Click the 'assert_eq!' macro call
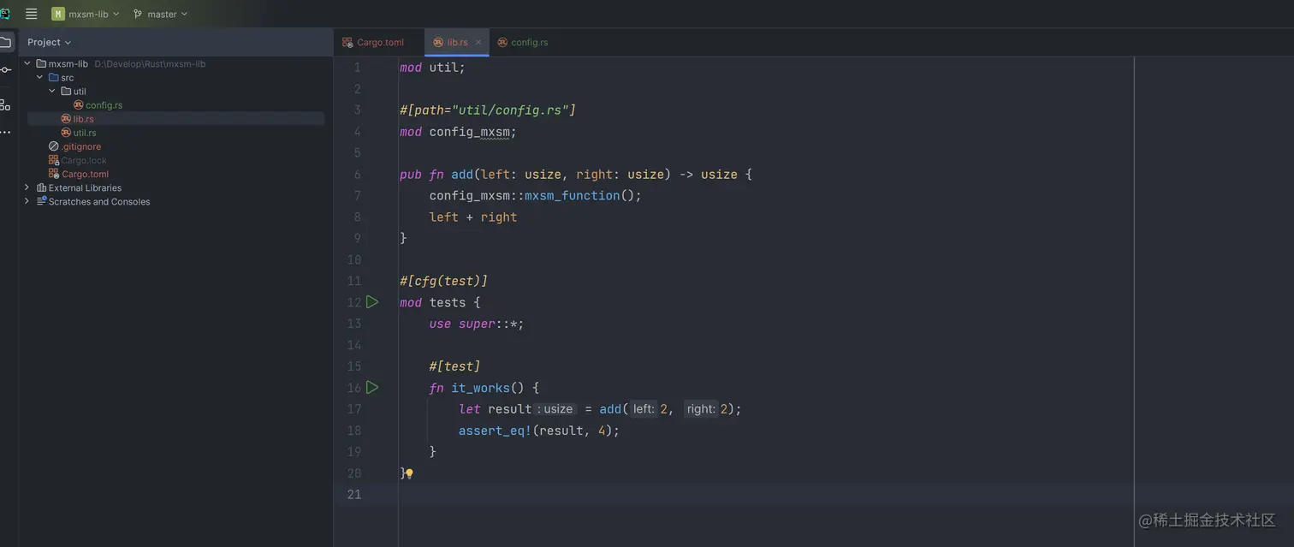Image resolution: width=1294 pixels, height=547 pixels. click(x=495, y=431)
